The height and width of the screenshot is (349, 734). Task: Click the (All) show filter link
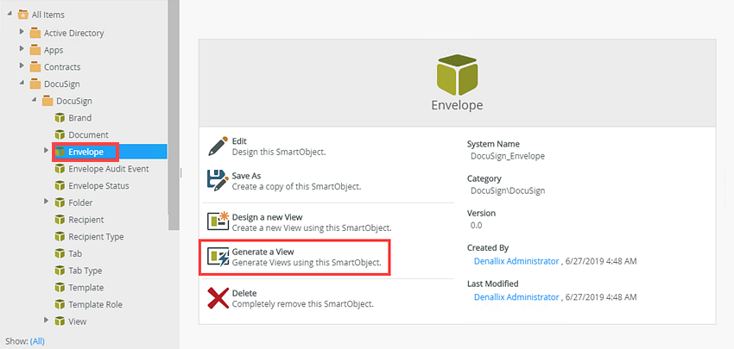37,341
